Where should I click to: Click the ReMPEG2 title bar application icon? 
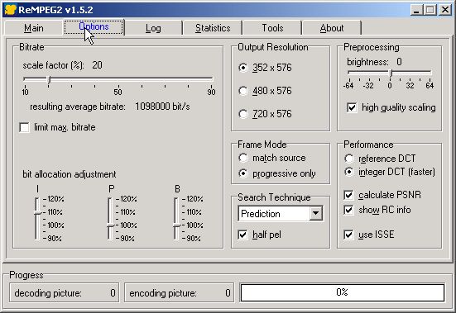(x=10, y=10)
